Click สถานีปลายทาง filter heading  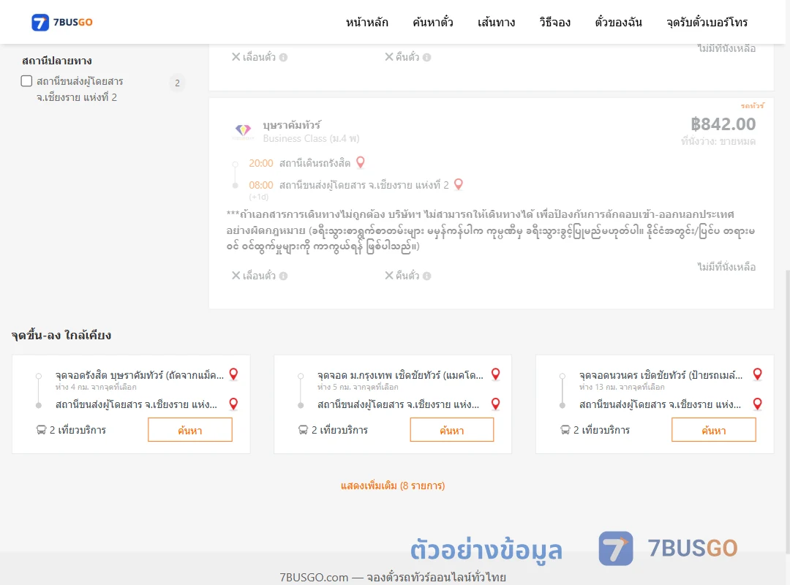point(57,61)
